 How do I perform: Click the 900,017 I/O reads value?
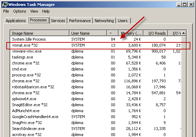tap(158, 51)
